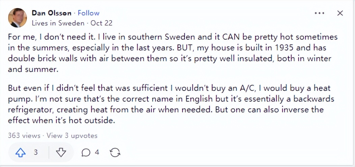Open the Oct 22 timestamp link
This screenshot has height=167, width=355.
click(101, 23)
